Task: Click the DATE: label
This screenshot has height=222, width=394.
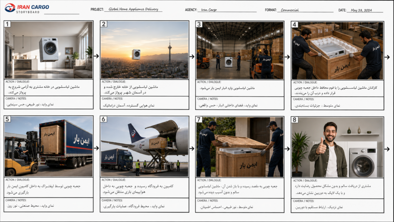Action: click(342, 10)
